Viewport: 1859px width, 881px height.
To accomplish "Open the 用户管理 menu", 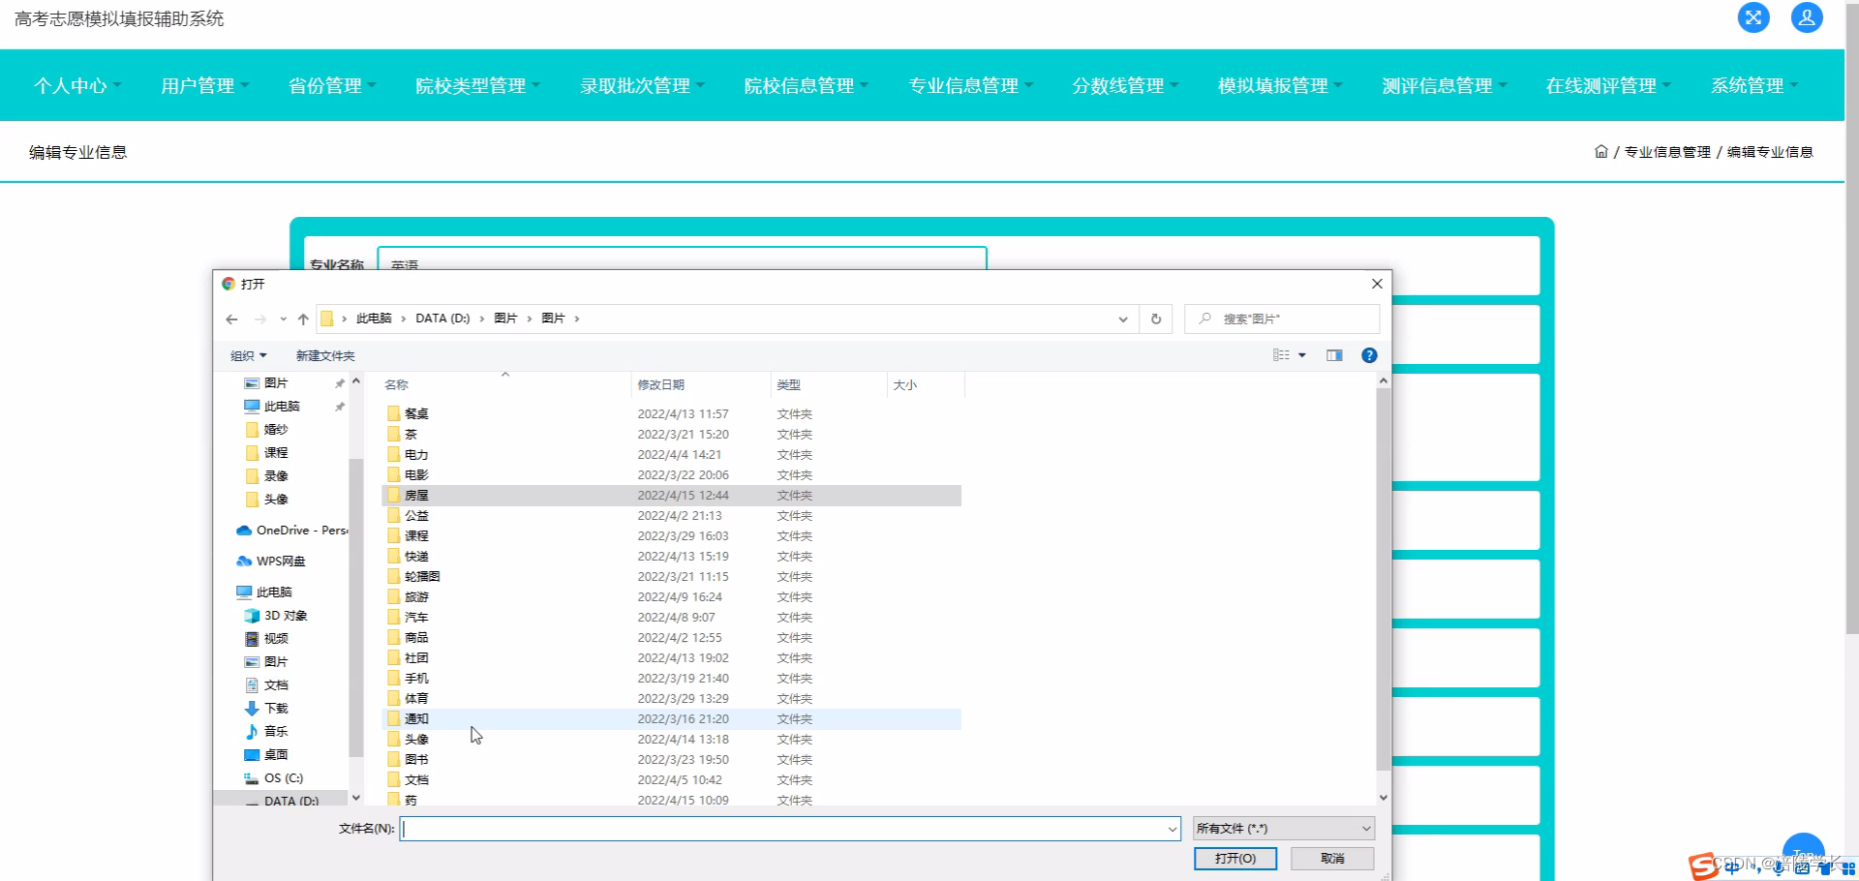I will (x=204, y=85).
